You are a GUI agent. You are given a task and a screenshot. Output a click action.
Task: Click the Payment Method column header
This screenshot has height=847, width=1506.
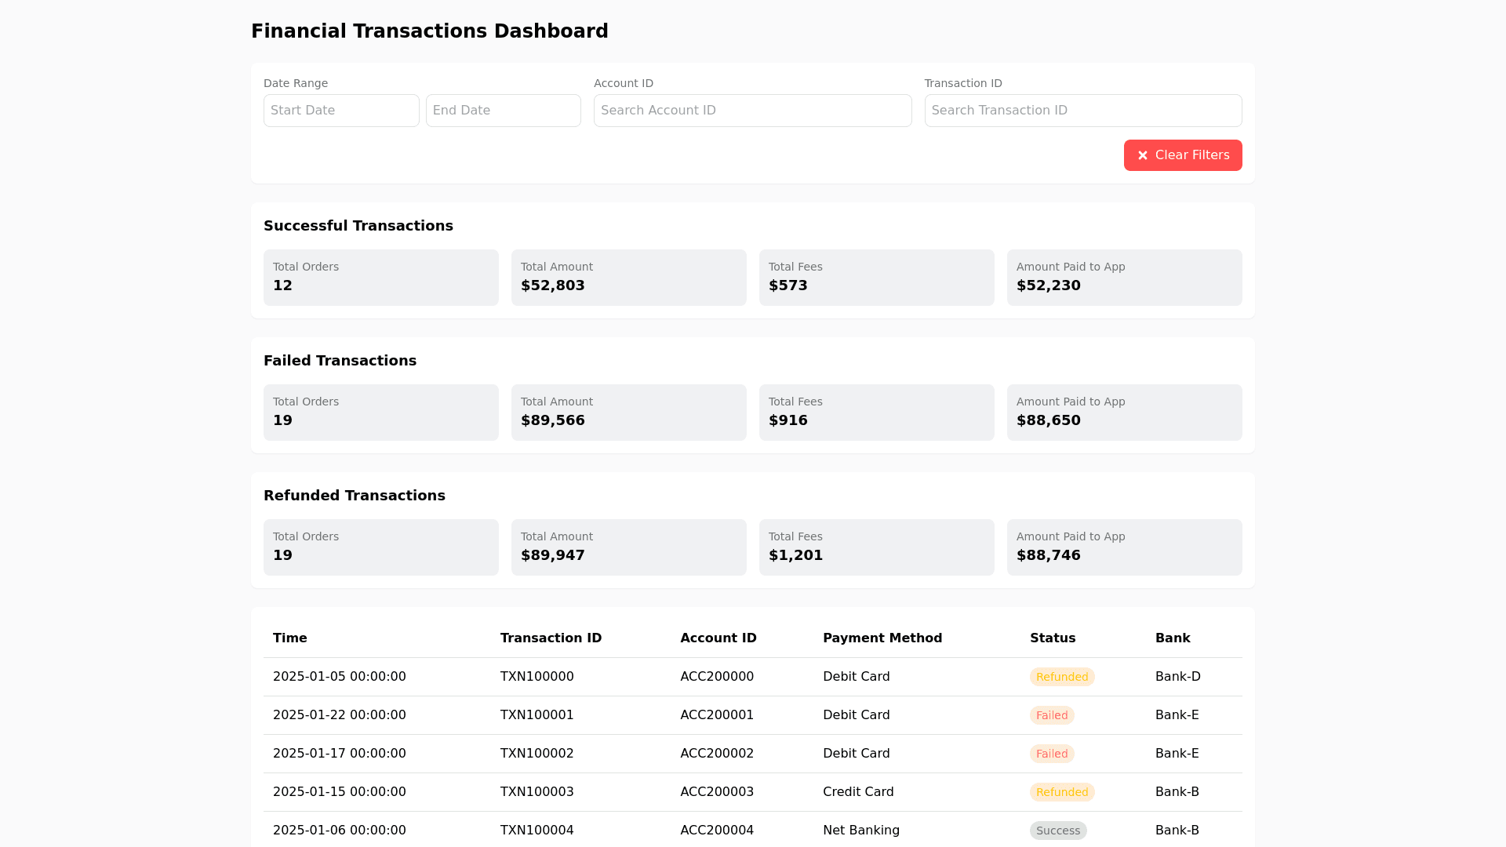[882, 638]
